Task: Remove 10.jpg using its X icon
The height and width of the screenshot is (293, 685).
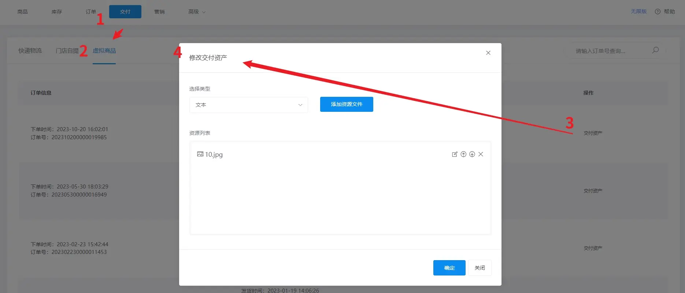Action: [481, 154]
